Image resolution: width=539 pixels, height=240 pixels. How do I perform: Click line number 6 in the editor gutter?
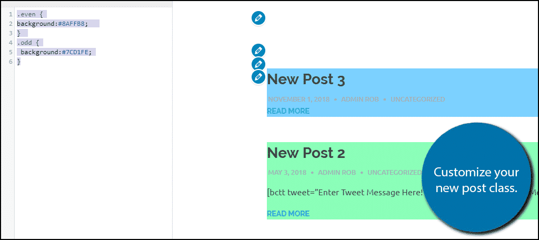pyautogui.click(x=11, y=62)
